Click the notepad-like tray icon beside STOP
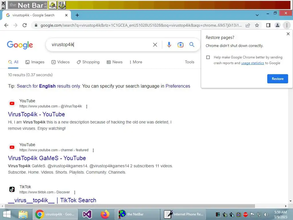This screenshot has width=293, height=220. (x=239, y=215)
